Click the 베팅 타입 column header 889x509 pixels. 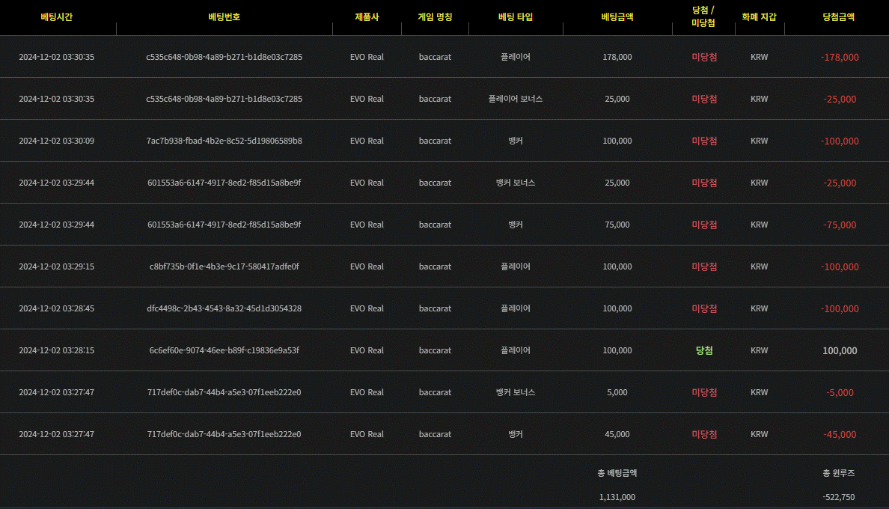(x=516, y=16)
